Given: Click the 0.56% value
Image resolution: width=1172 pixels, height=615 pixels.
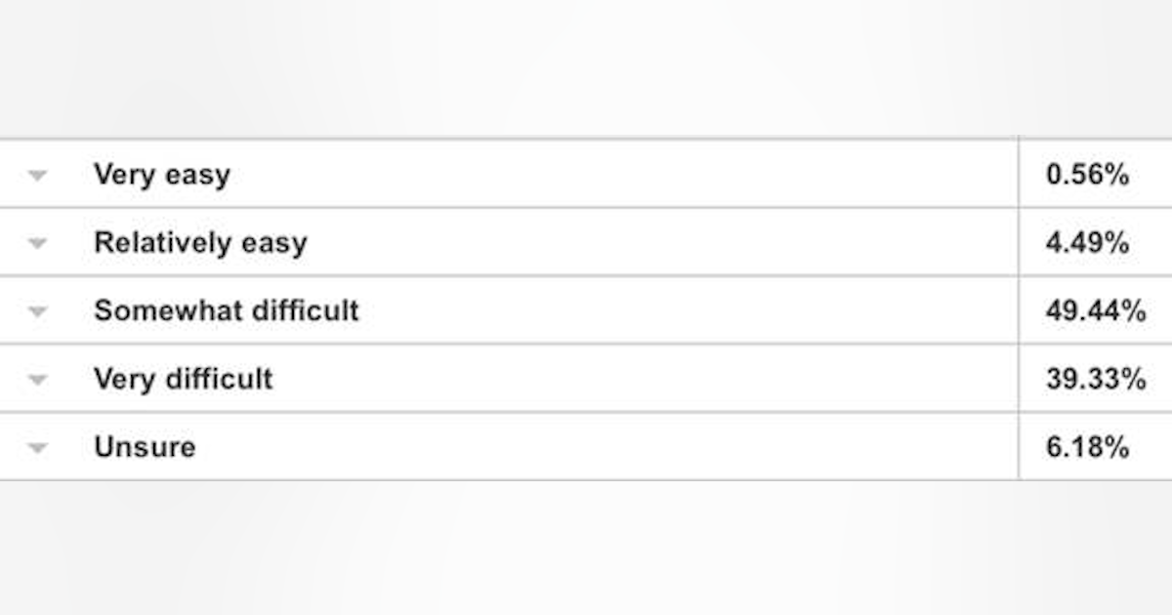Looking at the screenshot, I should point(1087,175).
